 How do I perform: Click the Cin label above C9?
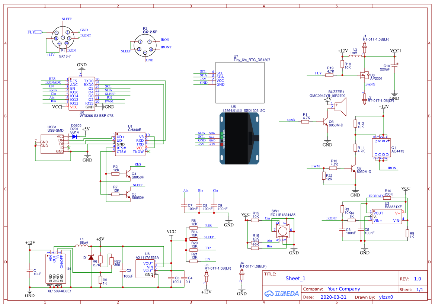pyautogui.click(x=215, y=191)
